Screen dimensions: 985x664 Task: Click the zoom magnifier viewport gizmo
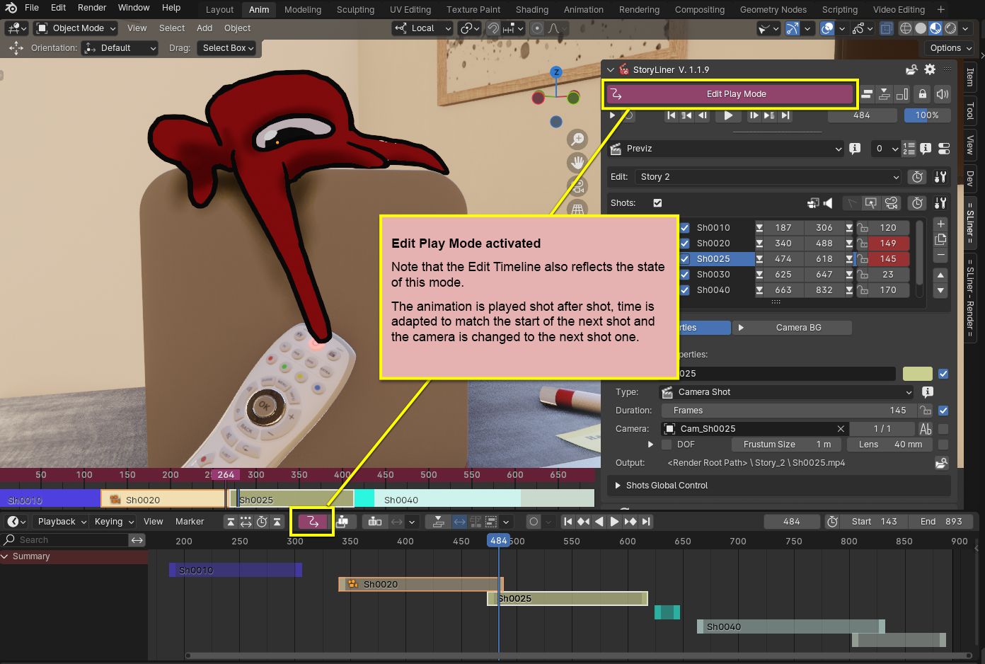(x=578, y=139)
